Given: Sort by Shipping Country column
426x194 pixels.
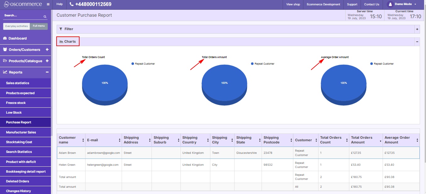Looking at the screenshot, I should click(x=195, y=140).
